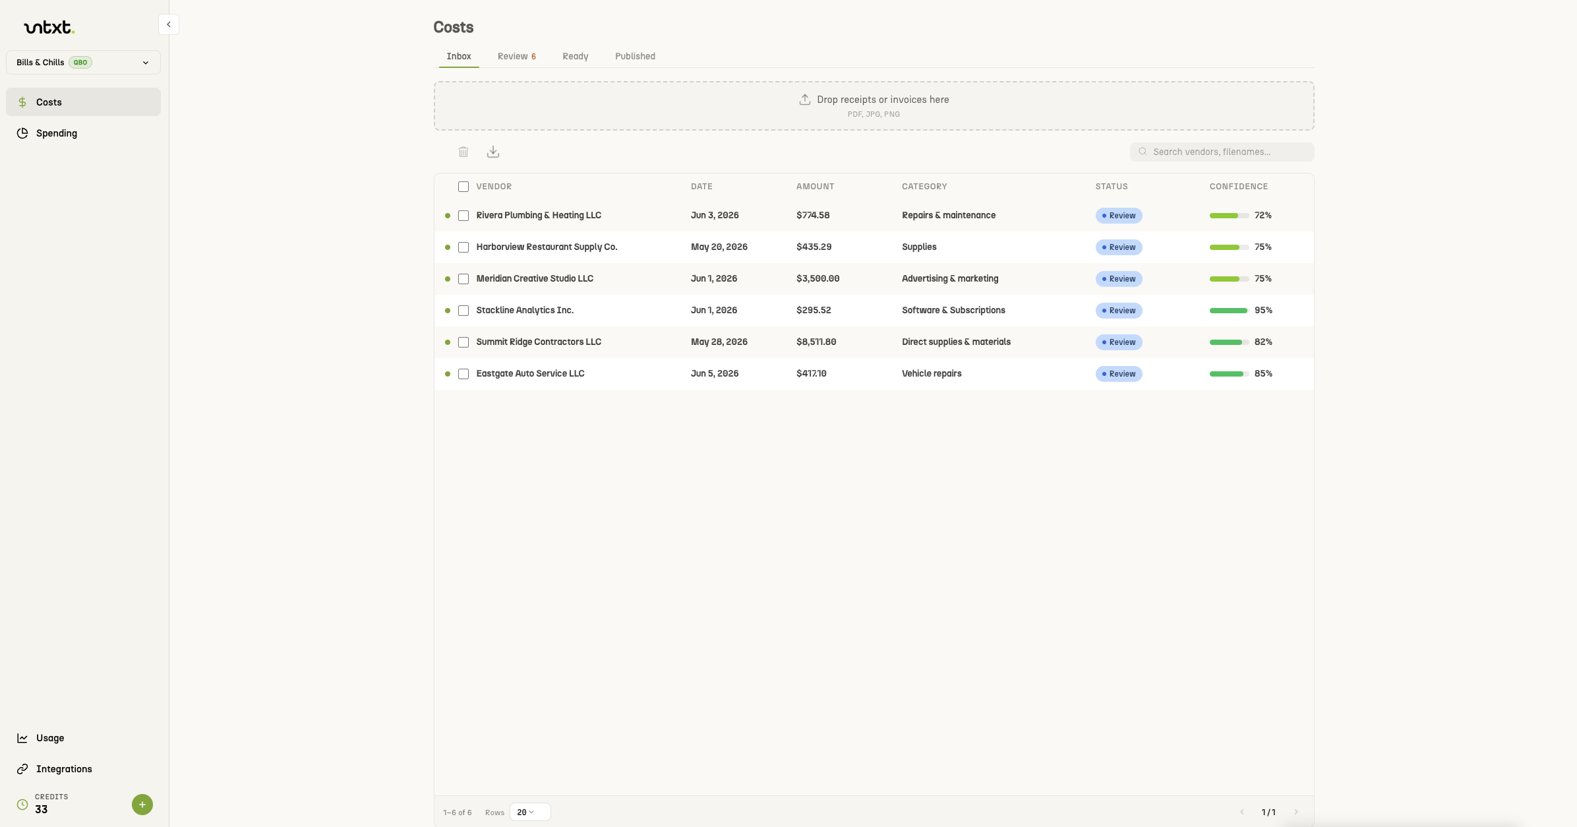This screenshot has height=827, width=1577.
Task: Click Review badge for Meridian Creative Studio
Action: [1119, 279]
